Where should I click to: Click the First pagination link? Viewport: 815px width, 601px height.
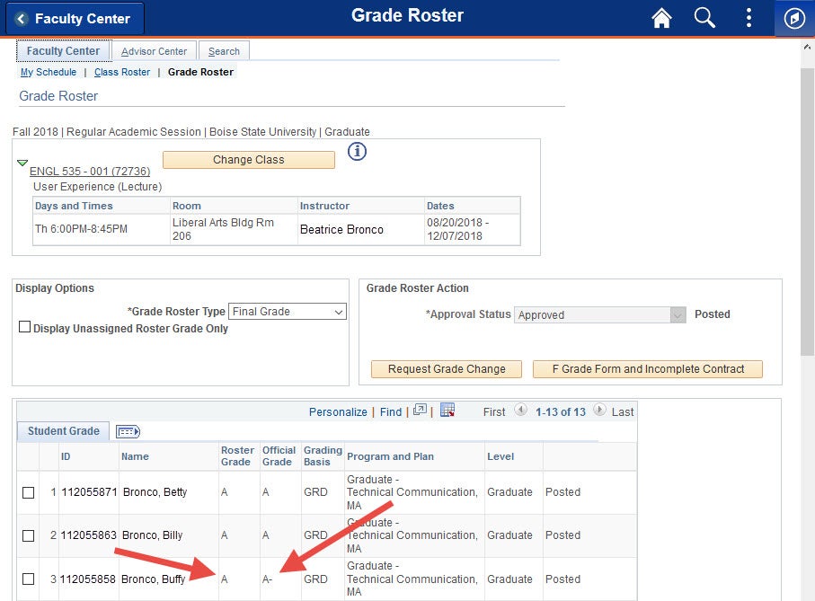coord(494,412)
